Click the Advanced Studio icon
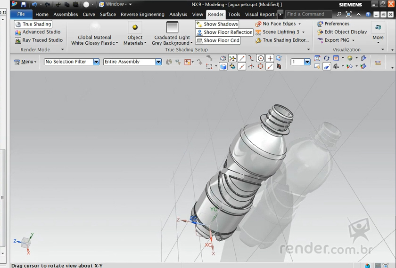This screenshot has height=268, width=396. [18, 32]
